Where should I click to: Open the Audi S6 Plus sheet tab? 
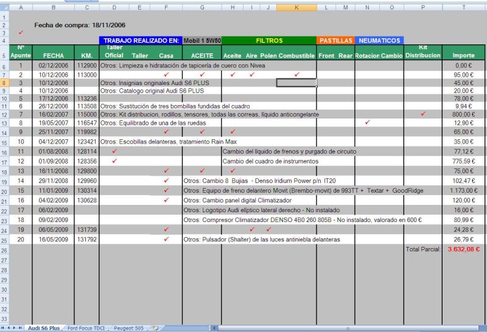[43, 328]
